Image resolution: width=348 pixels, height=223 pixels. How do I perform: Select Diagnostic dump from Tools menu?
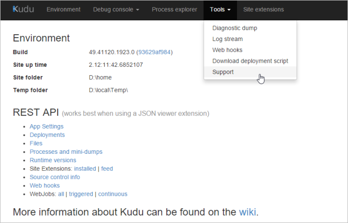click(234, 28)
